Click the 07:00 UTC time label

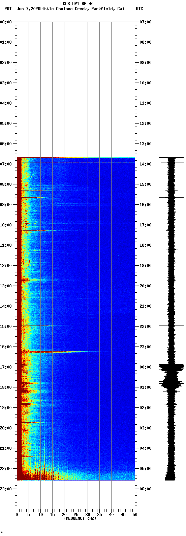pyautogui.click(x=146, y=22)
